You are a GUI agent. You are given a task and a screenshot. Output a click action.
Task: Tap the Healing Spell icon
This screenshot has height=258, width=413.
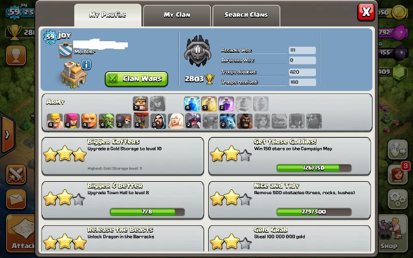[209, 104]
